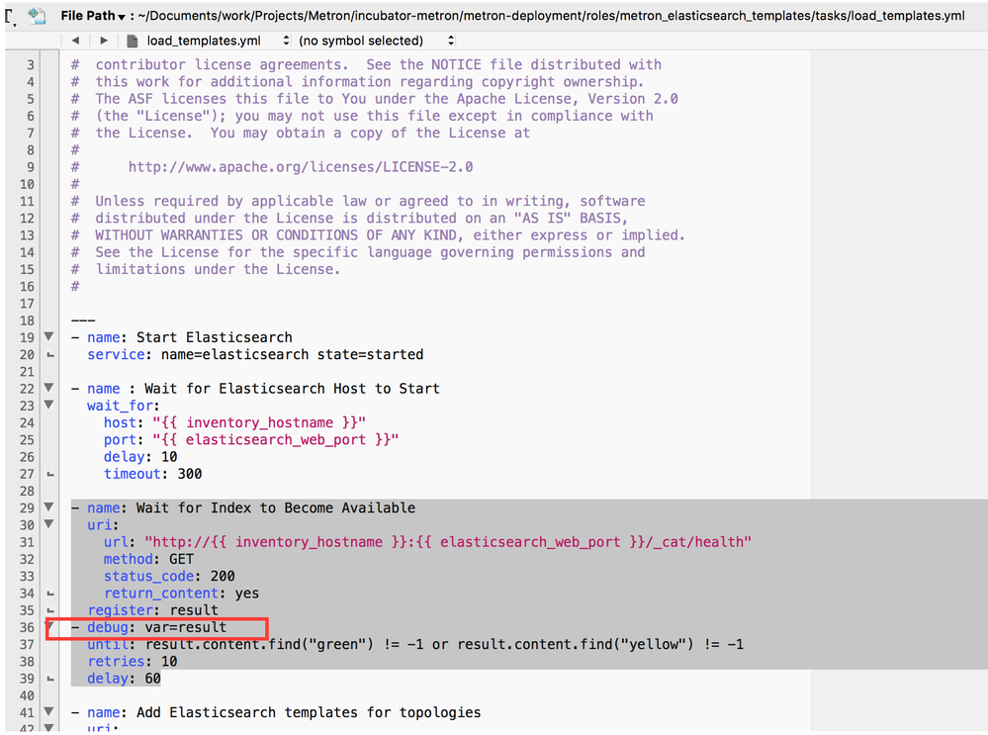Collapse the fold triangle at line 29

tap(48, 506)
